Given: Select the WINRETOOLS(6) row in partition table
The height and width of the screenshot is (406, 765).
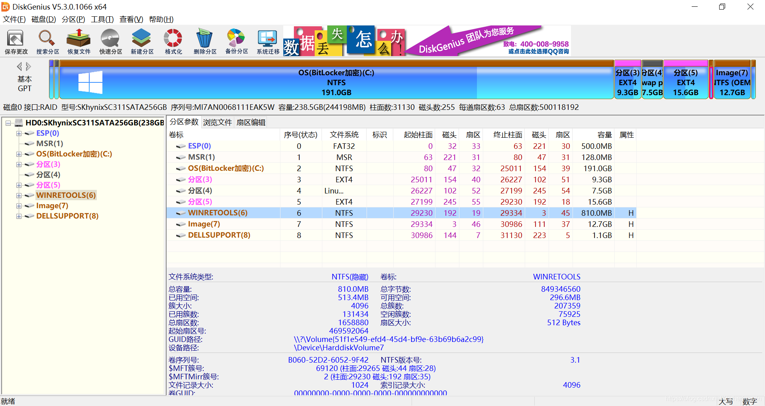Looking at the screenshot, I should pyautogui.click(x=401, y=213).
